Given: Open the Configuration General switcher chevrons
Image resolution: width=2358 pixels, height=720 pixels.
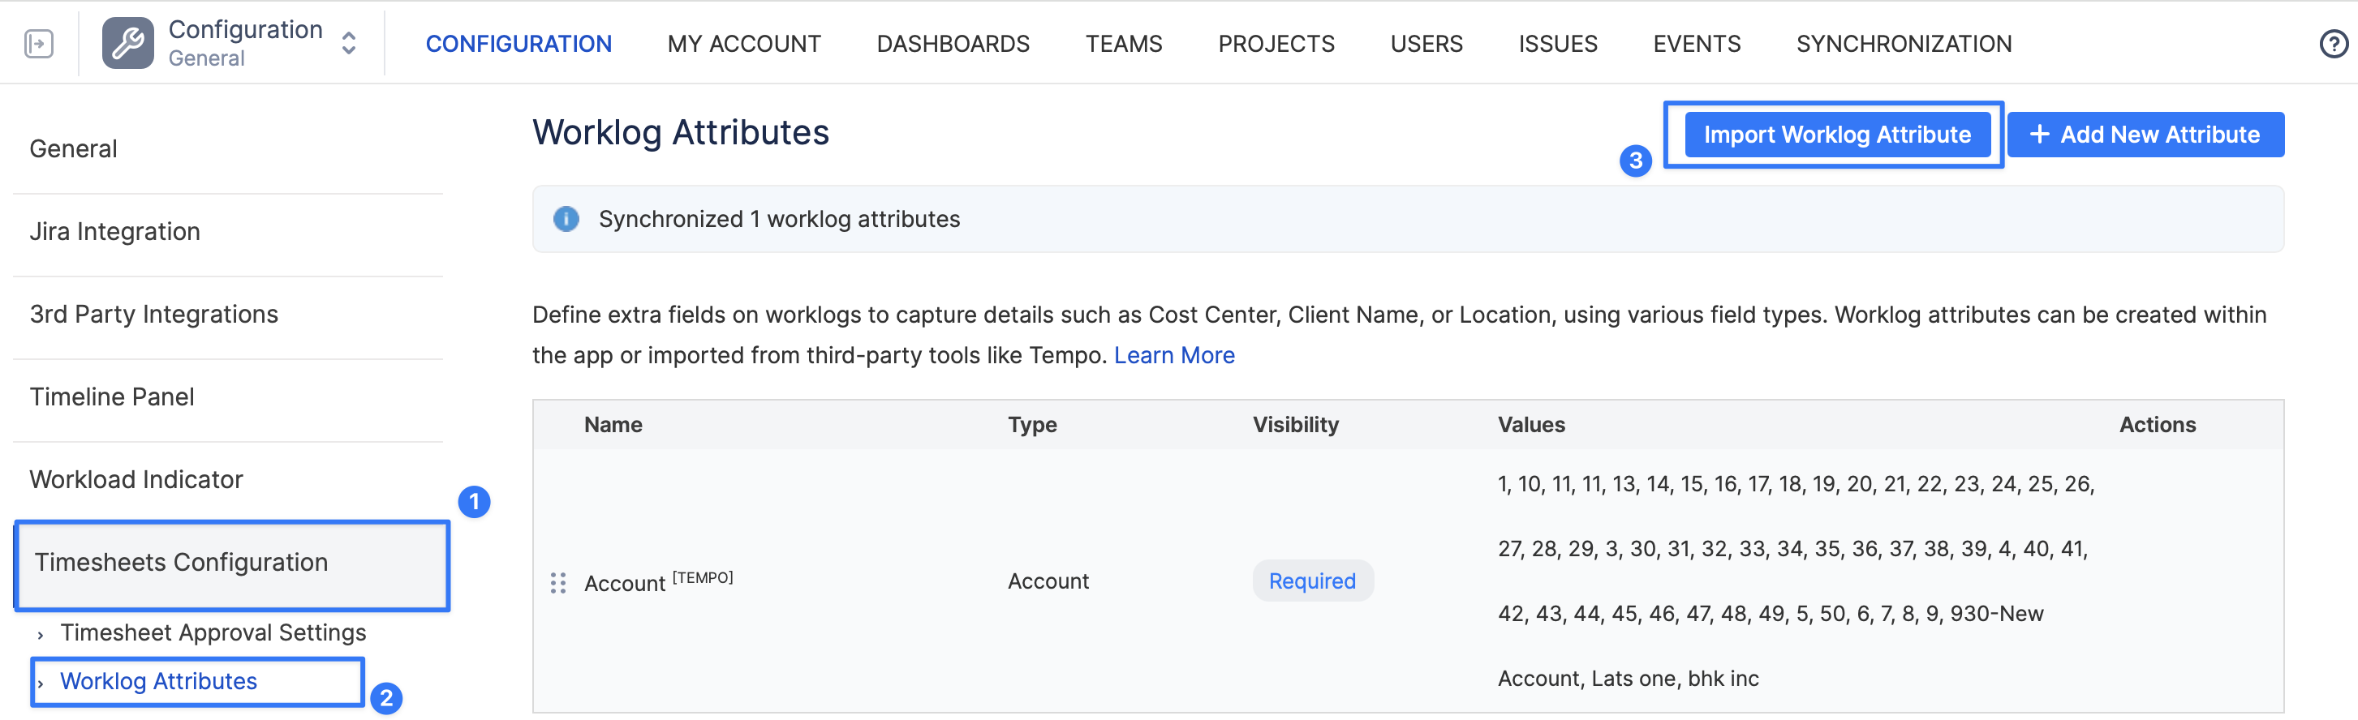Looking at the screenshot, I should click(x=349, y=43).
